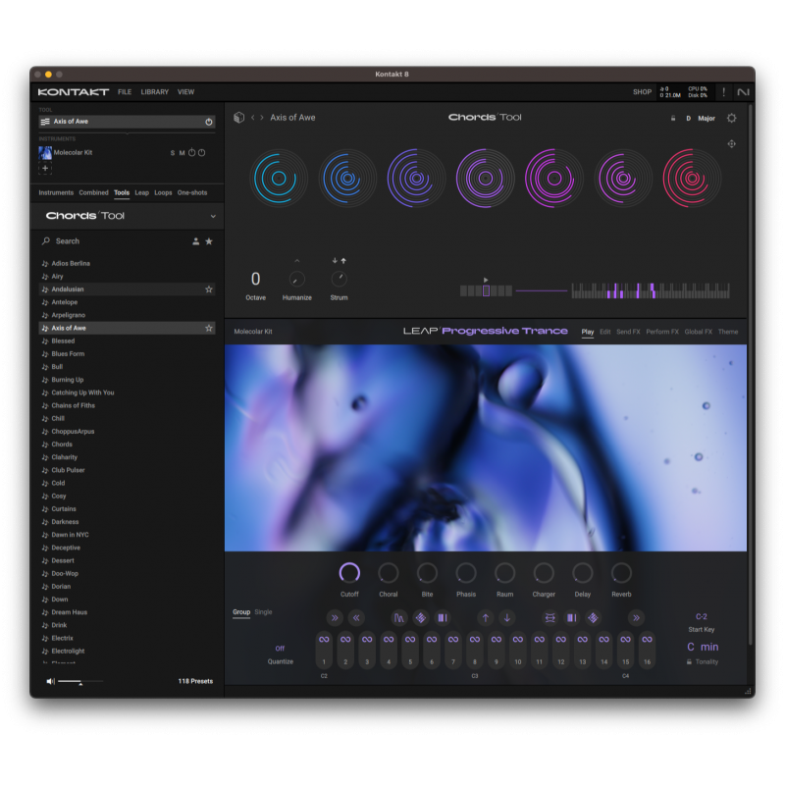Click the Molecolar Kit instrument thumbnail
Viewport: 785px width, 785px height.
[45, 153]
